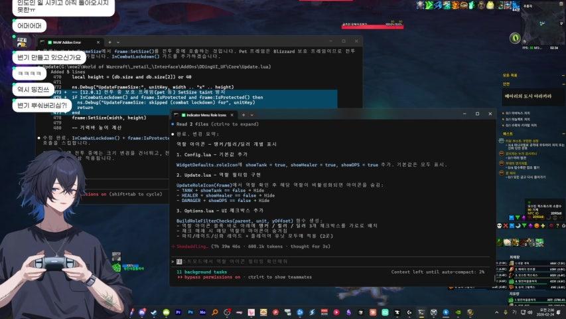Click the yellow star raid marker
The height and width of the screenshot is (319, 566).
543,226
